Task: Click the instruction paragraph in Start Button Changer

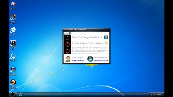Action: tap(90, 50)
